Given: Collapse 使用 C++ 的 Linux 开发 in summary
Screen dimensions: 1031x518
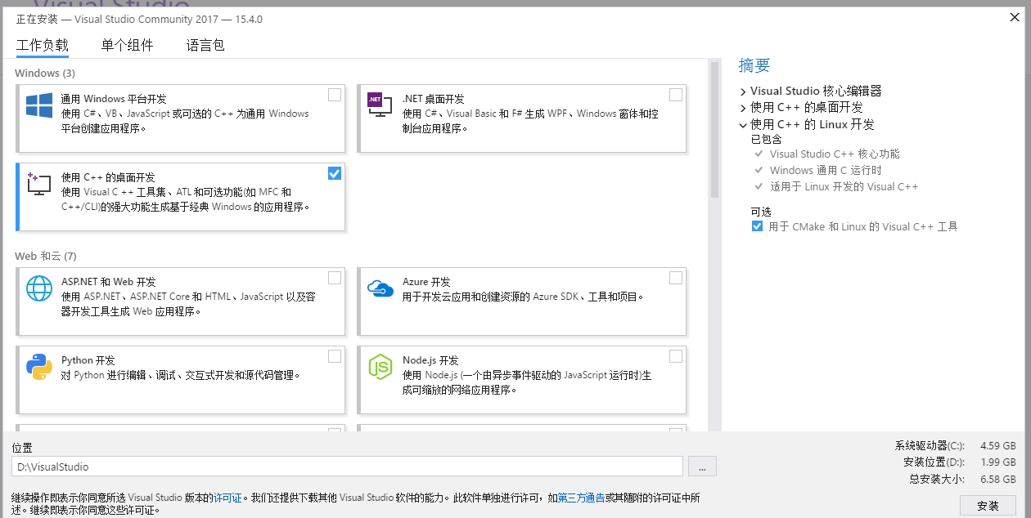Looking at the screenshot, I should pyautogui.click(x=743, y=125).
